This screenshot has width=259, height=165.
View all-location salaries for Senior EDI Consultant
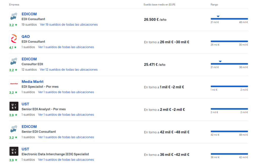[x=66, y=137]
